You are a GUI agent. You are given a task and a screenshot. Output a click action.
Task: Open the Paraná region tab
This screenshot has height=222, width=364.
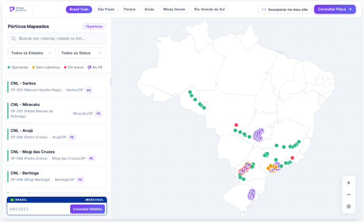pyautogui.click(x=129, y=9)
